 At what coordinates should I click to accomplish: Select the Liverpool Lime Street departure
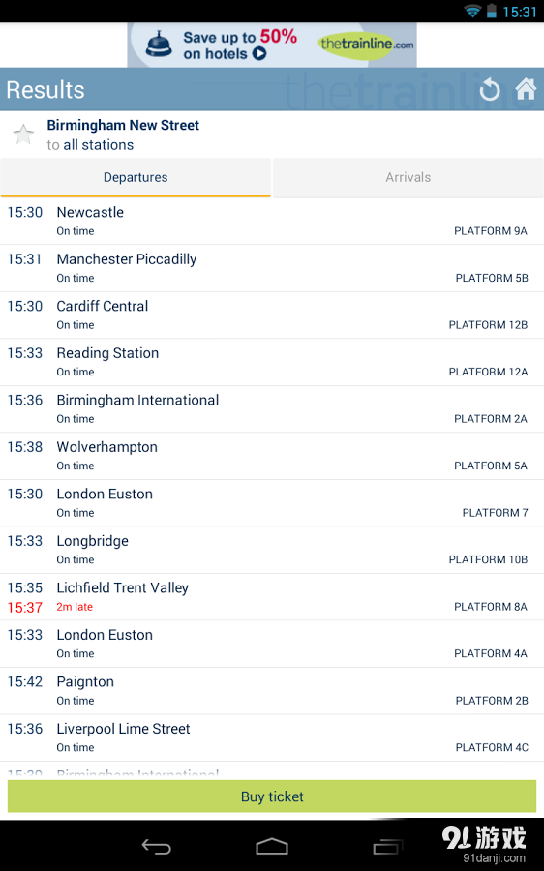pyautogui.click(x=272, y=737)
